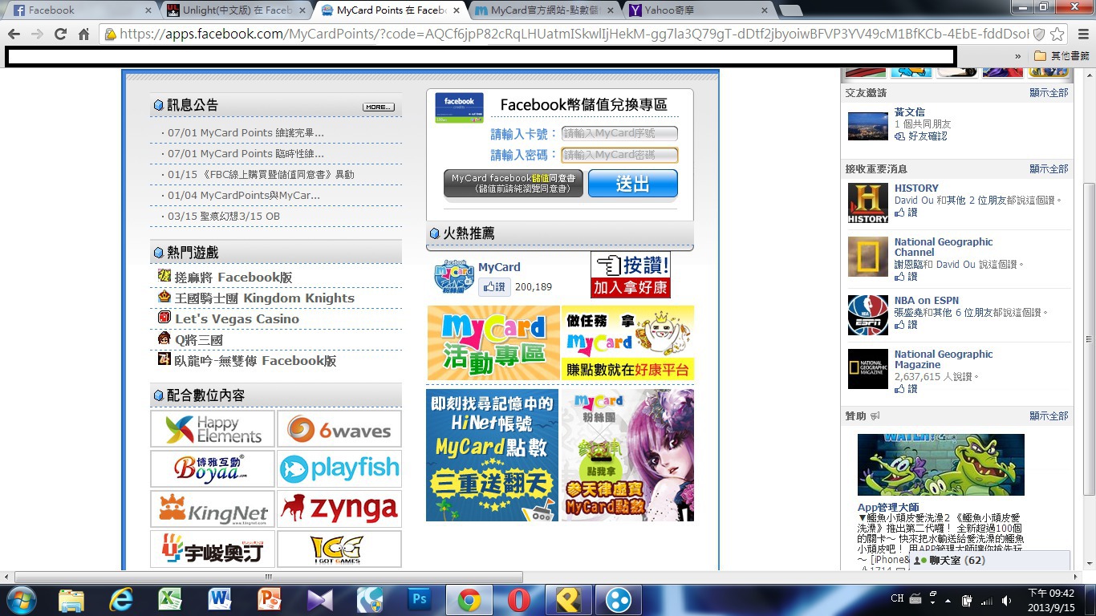This screenshot has height=616, width=1096.
Task: Open the MyCard 活動專區 banner
Action: (x=493, y=342)
